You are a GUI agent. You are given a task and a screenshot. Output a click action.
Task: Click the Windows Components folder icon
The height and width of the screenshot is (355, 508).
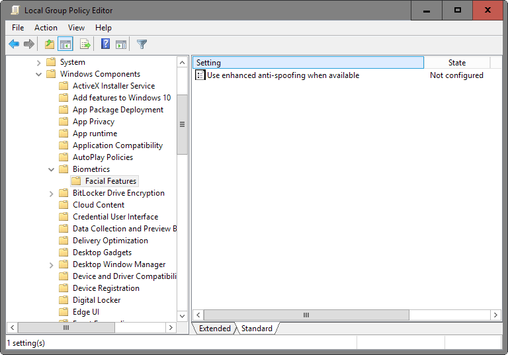[x=51, y=74]
